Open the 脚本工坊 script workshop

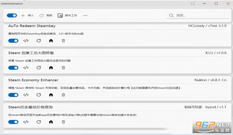[x=71, y=15]
